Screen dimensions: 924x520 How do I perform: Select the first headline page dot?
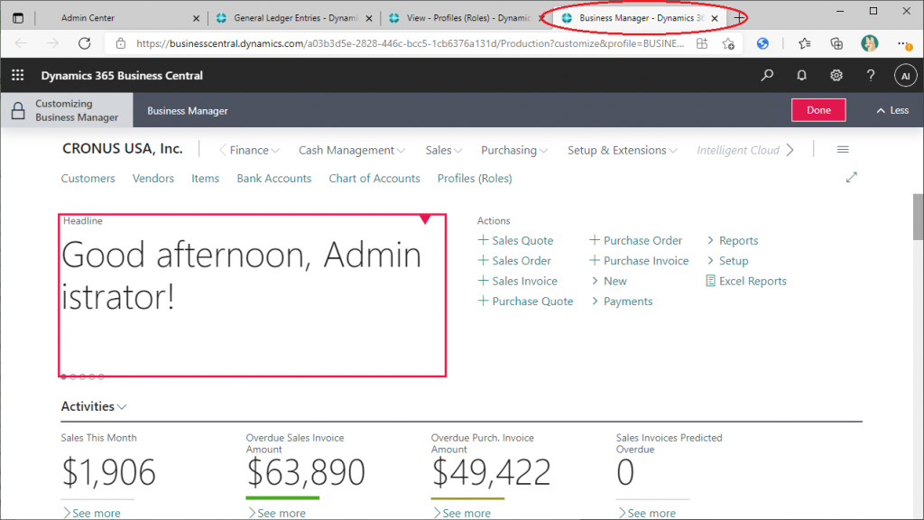(63, 376)
